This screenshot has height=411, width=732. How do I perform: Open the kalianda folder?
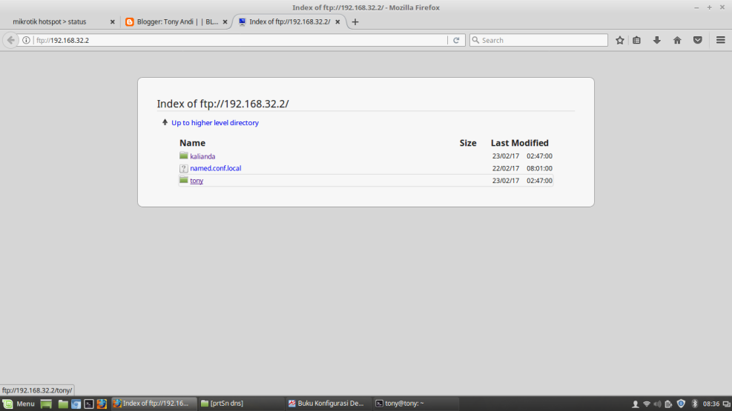202,156
